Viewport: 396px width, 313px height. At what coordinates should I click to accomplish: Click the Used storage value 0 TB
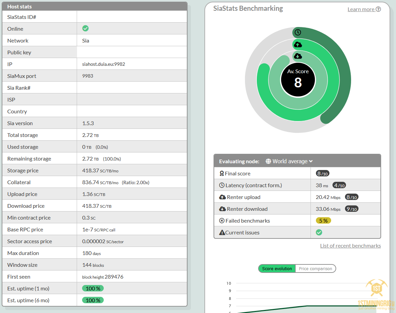point(86,147)
